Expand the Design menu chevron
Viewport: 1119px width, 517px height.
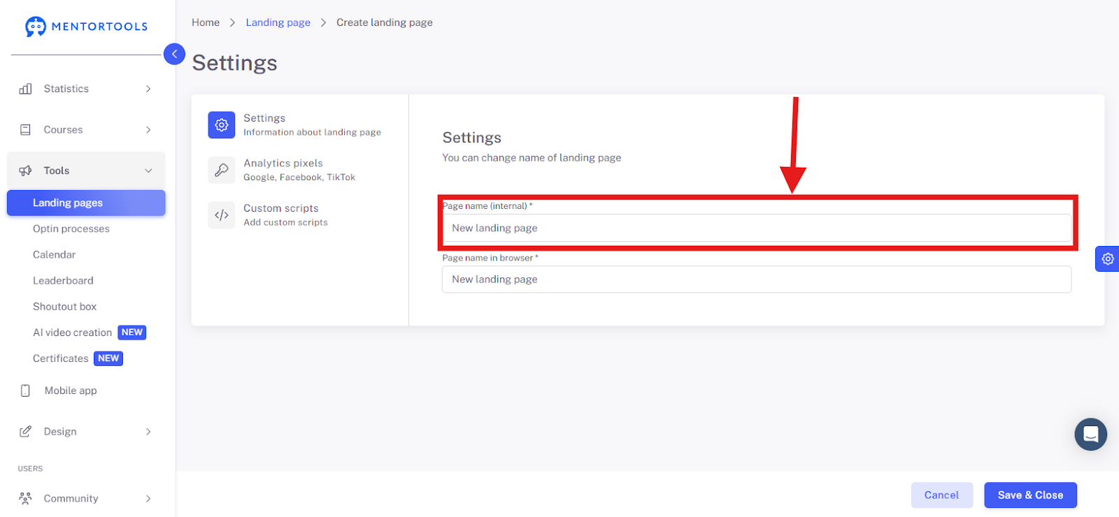tap(148, 432)
